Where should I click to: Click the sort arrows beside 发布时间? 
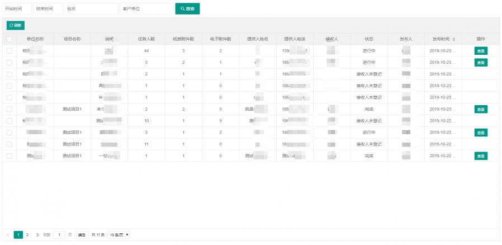[453, 39]
